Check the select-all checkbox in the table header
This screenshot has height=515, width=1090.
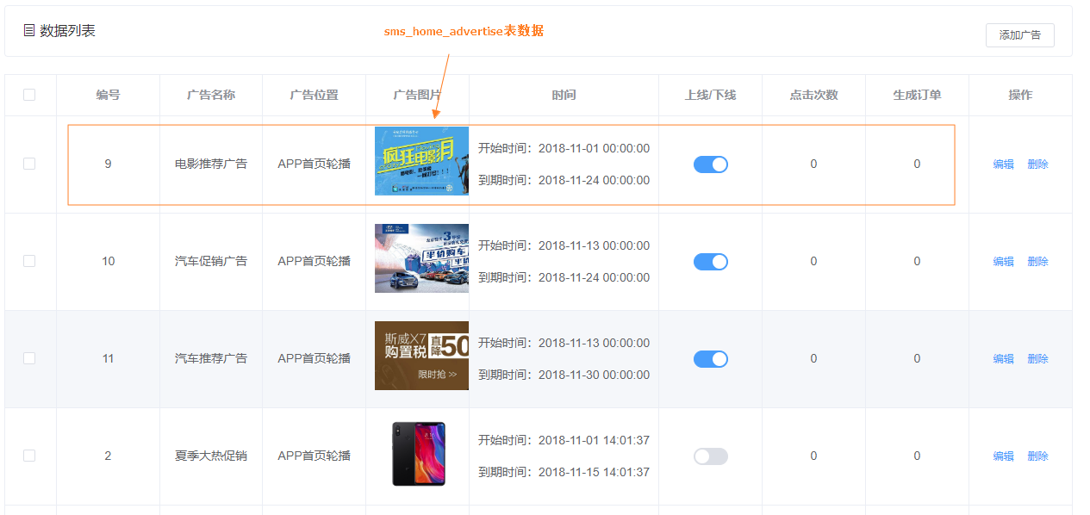[x=30, y=95]
